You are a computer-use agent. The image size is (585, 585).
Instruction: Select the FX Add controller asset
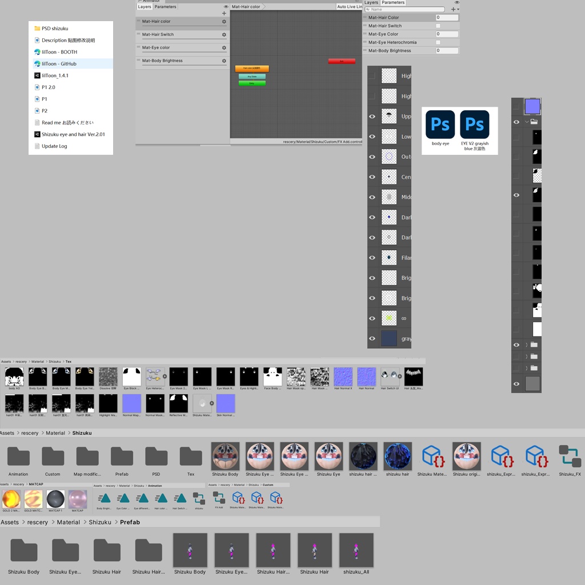pos(219,498)
